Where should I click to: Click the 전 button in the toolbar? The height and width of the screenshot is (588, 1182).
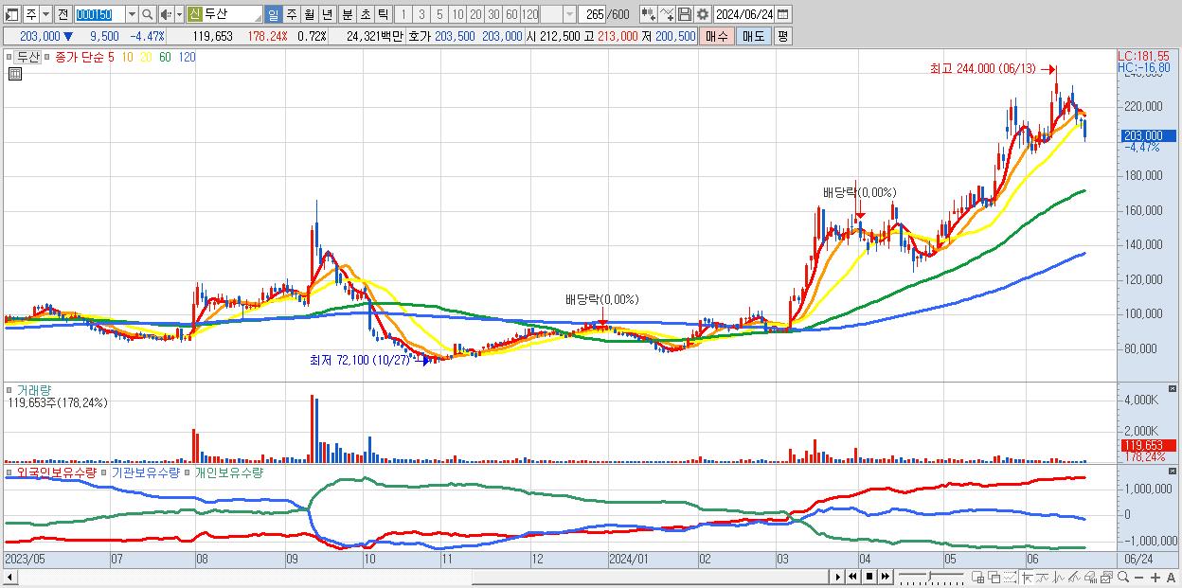[63, 14]
